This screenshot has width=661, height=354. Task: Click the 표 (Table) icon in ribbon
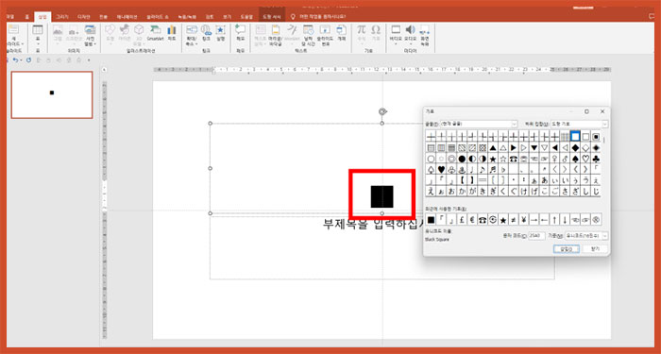tap(38, 30)
